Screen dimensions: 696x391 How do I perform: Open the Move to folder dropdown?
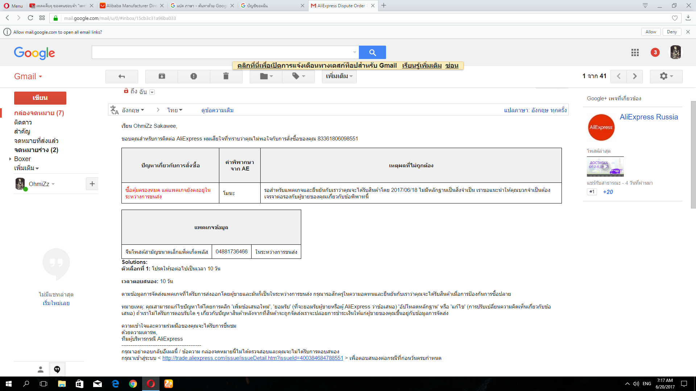[266, 76]
